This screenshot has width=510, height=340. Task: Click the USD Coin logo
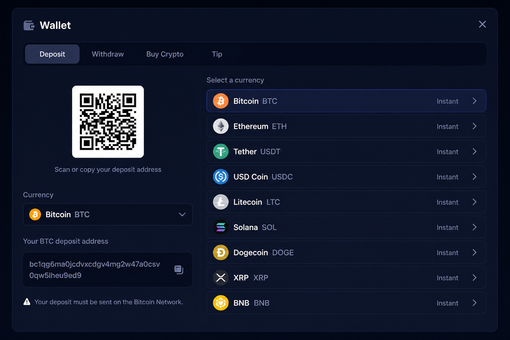221,177
